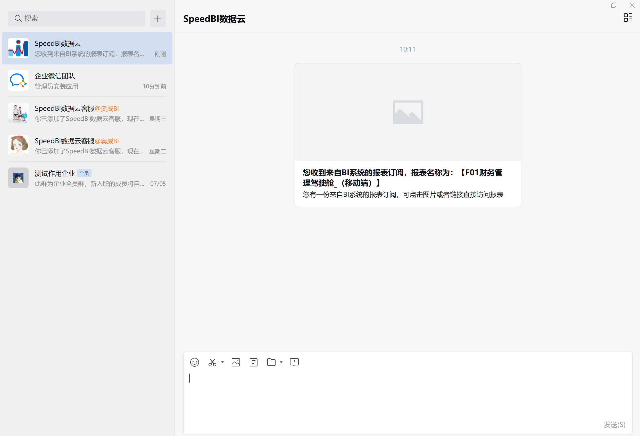Open the emoji picker

194,362
